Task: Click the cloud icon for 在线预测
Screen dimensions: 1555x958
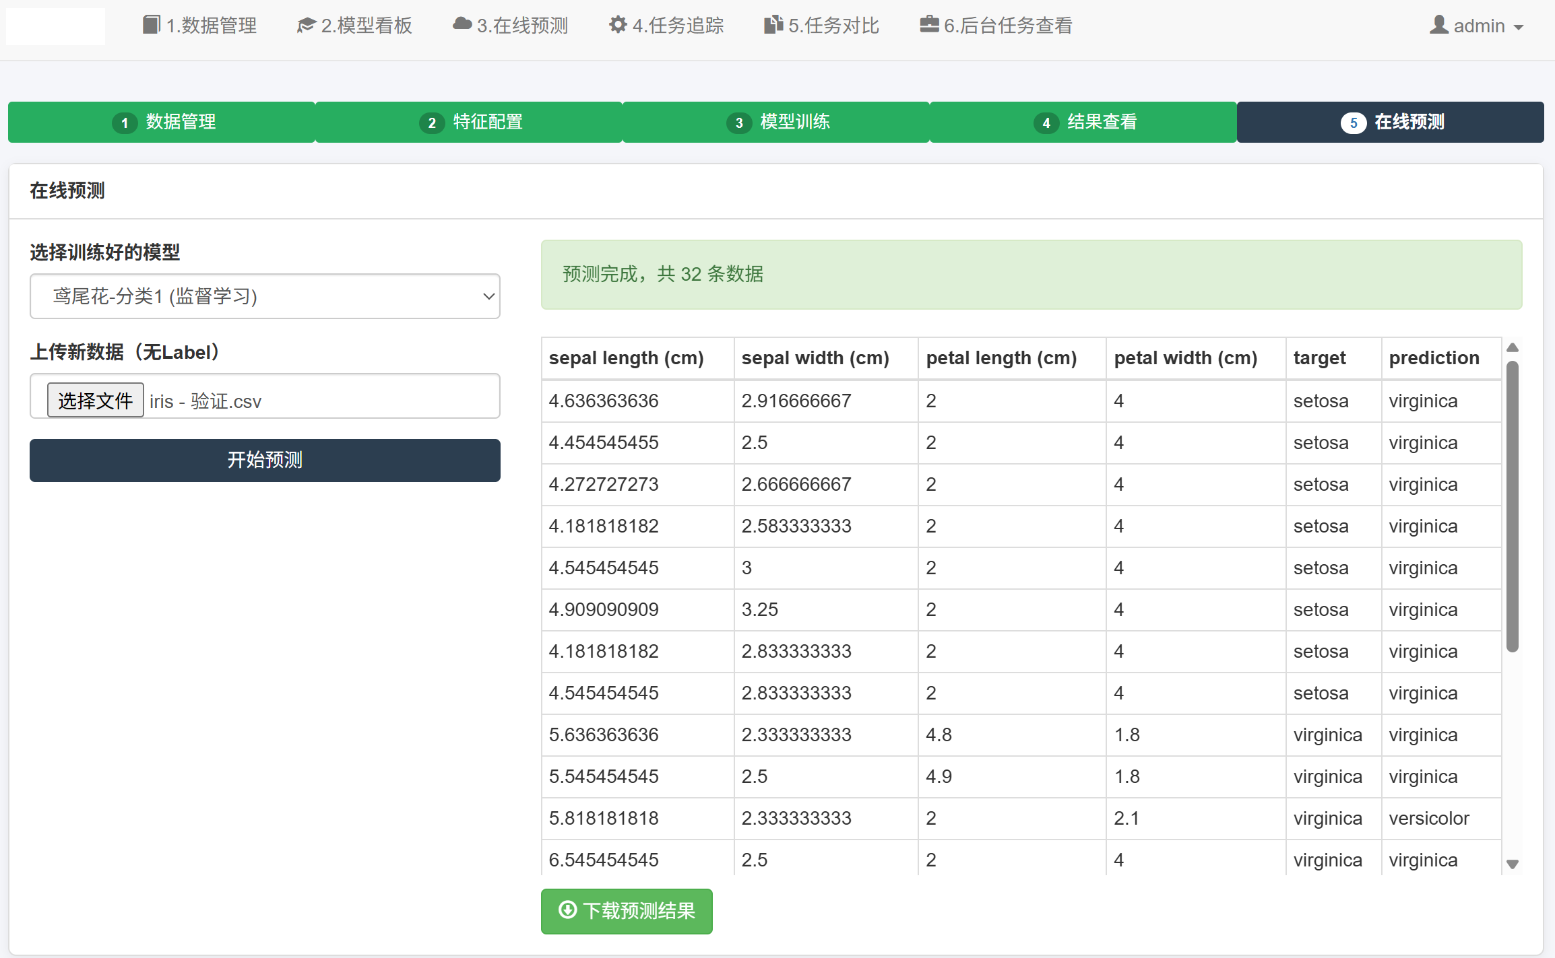Action: pyautogui.click(x=462, y=24)
